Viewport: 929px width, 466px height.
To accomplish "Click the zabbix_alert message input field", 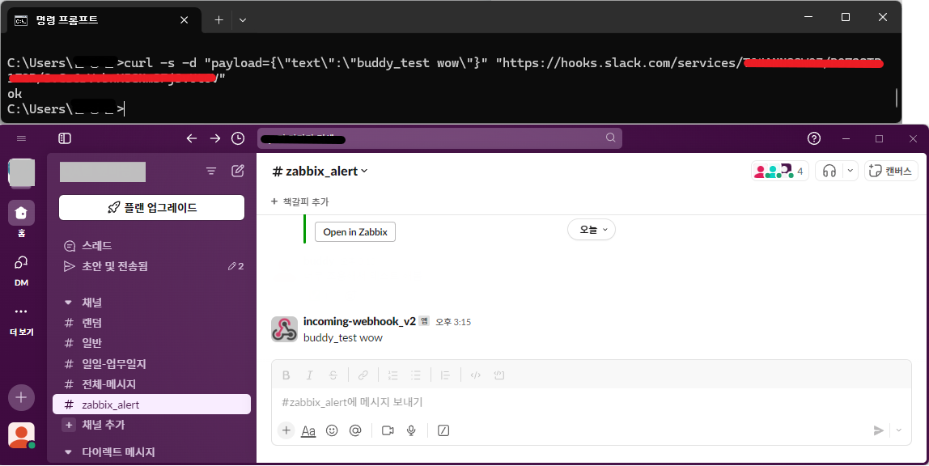I will coord(592,402).
